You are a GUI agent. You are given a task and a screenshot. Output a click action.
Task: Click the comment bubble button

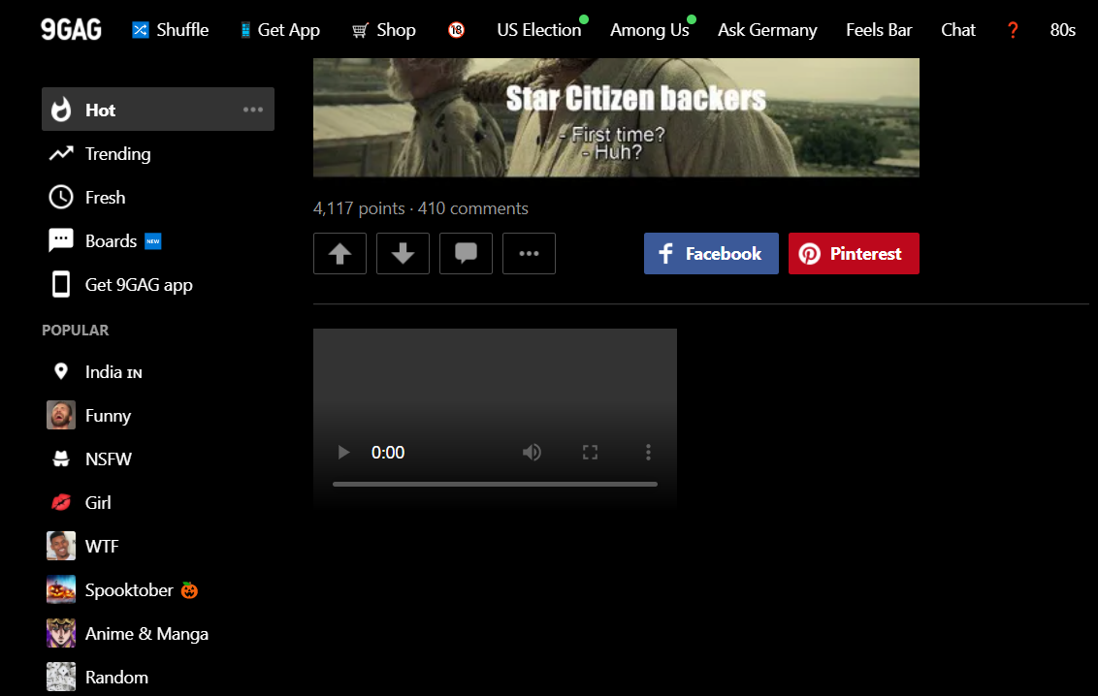(x=466, y=253)
